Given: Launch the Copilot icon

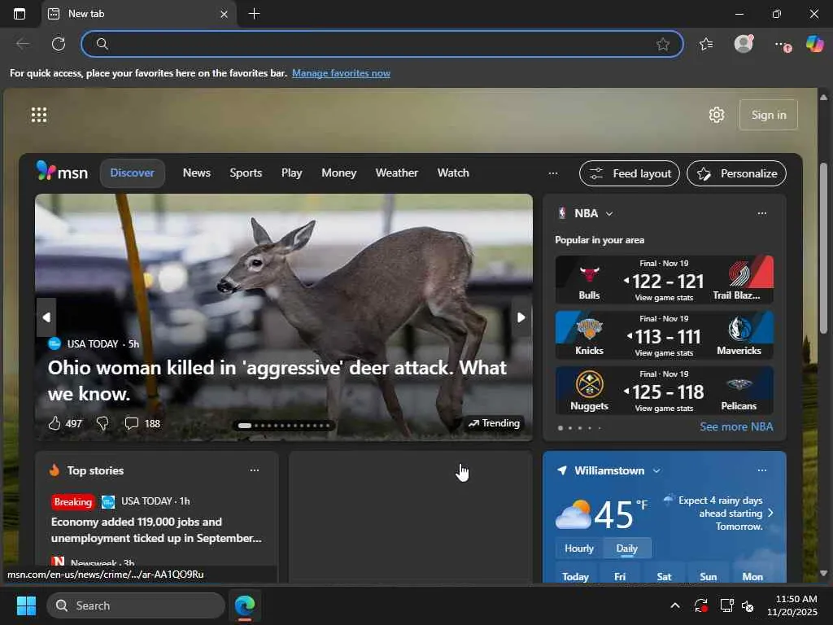Looking at the screenshot, I should (x=815, y=44).
